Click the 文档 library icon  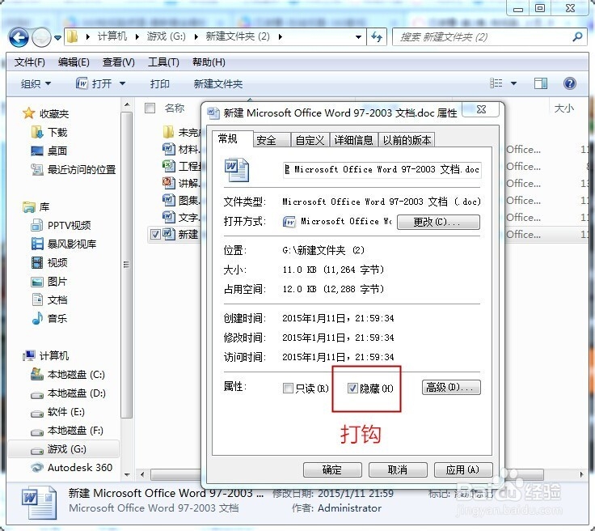37,299
